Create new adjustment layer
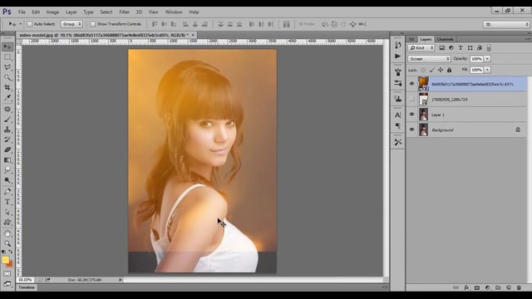532x299 pixels. [488, 287]
